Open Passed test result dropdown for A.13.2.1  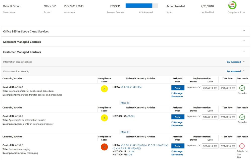(x=242, y=93)
